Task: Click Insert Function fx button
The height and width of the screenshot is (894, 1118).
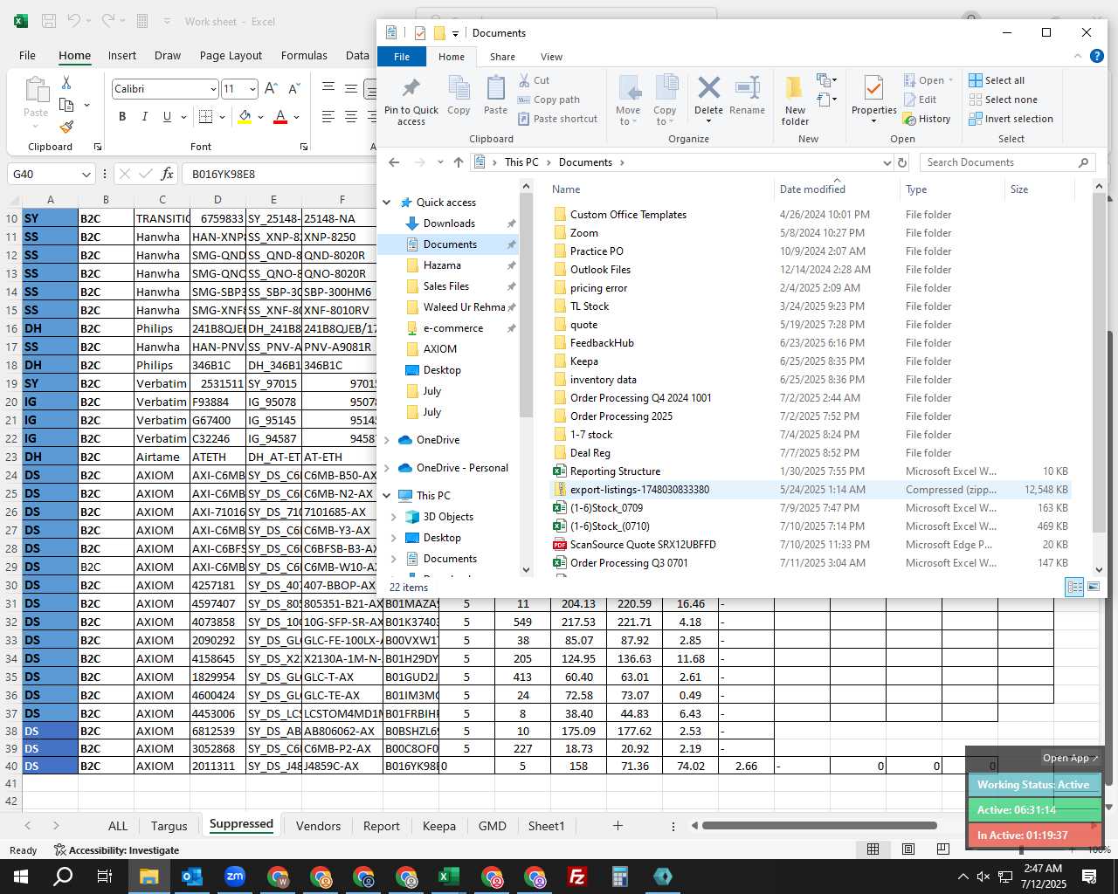Action: pyautogui.click(x=167, y=174)
